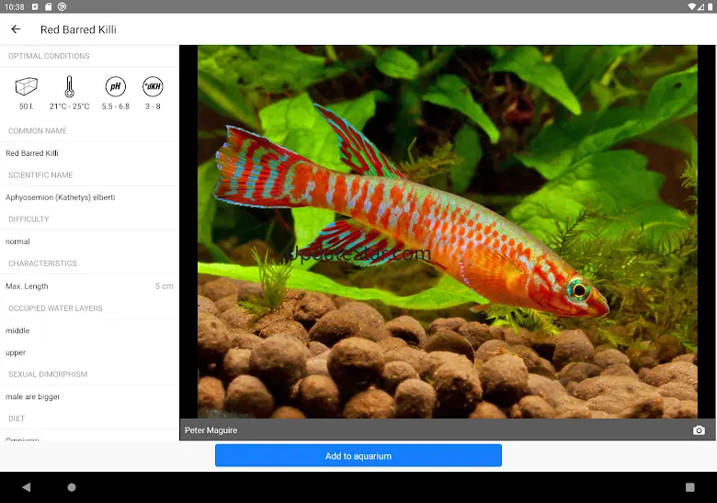Select the '21°C - 25°C' temperature value

pyautogui.click(x=70, y=106)
